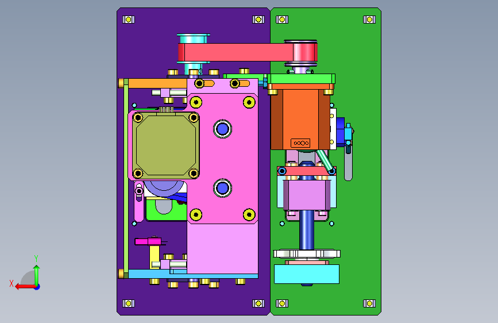Pick the orange horizontal bar at the frame top

click(x=157, y=83)
